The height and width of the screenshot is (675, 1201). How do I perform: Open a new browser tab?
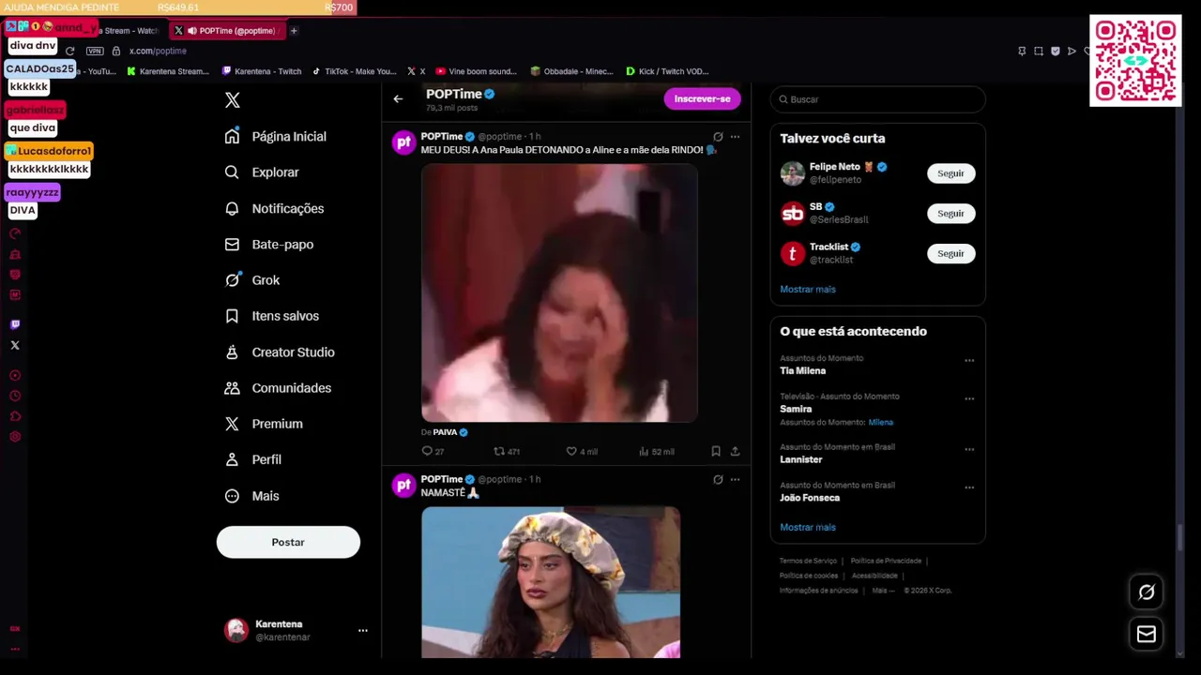[x=294, y=31]
